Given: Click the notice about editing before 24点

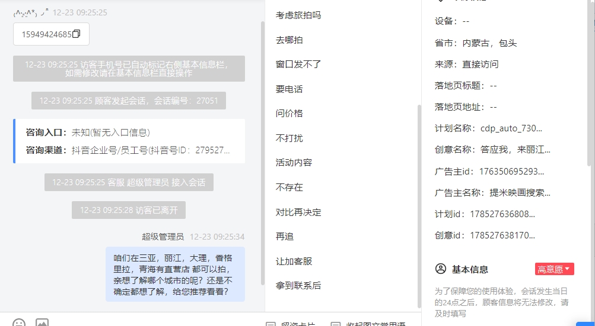Looking at the screenshot, I should point(502,302).
